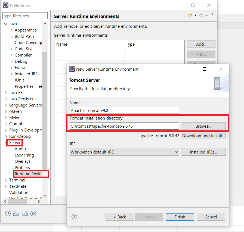
Task: Select Mylyn in the tree
Action: 15,118
